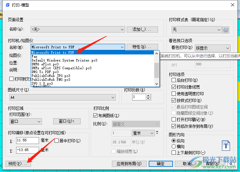This screenshot has height=172, width=240.
Task: Toggle 按样式打印(E) checkbox
Action: [174, 100]
